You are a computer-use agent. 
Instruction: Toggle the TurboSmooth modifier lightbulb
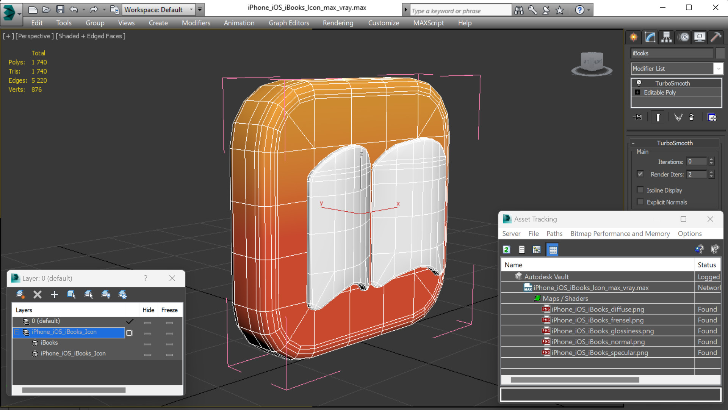[639, 83]
